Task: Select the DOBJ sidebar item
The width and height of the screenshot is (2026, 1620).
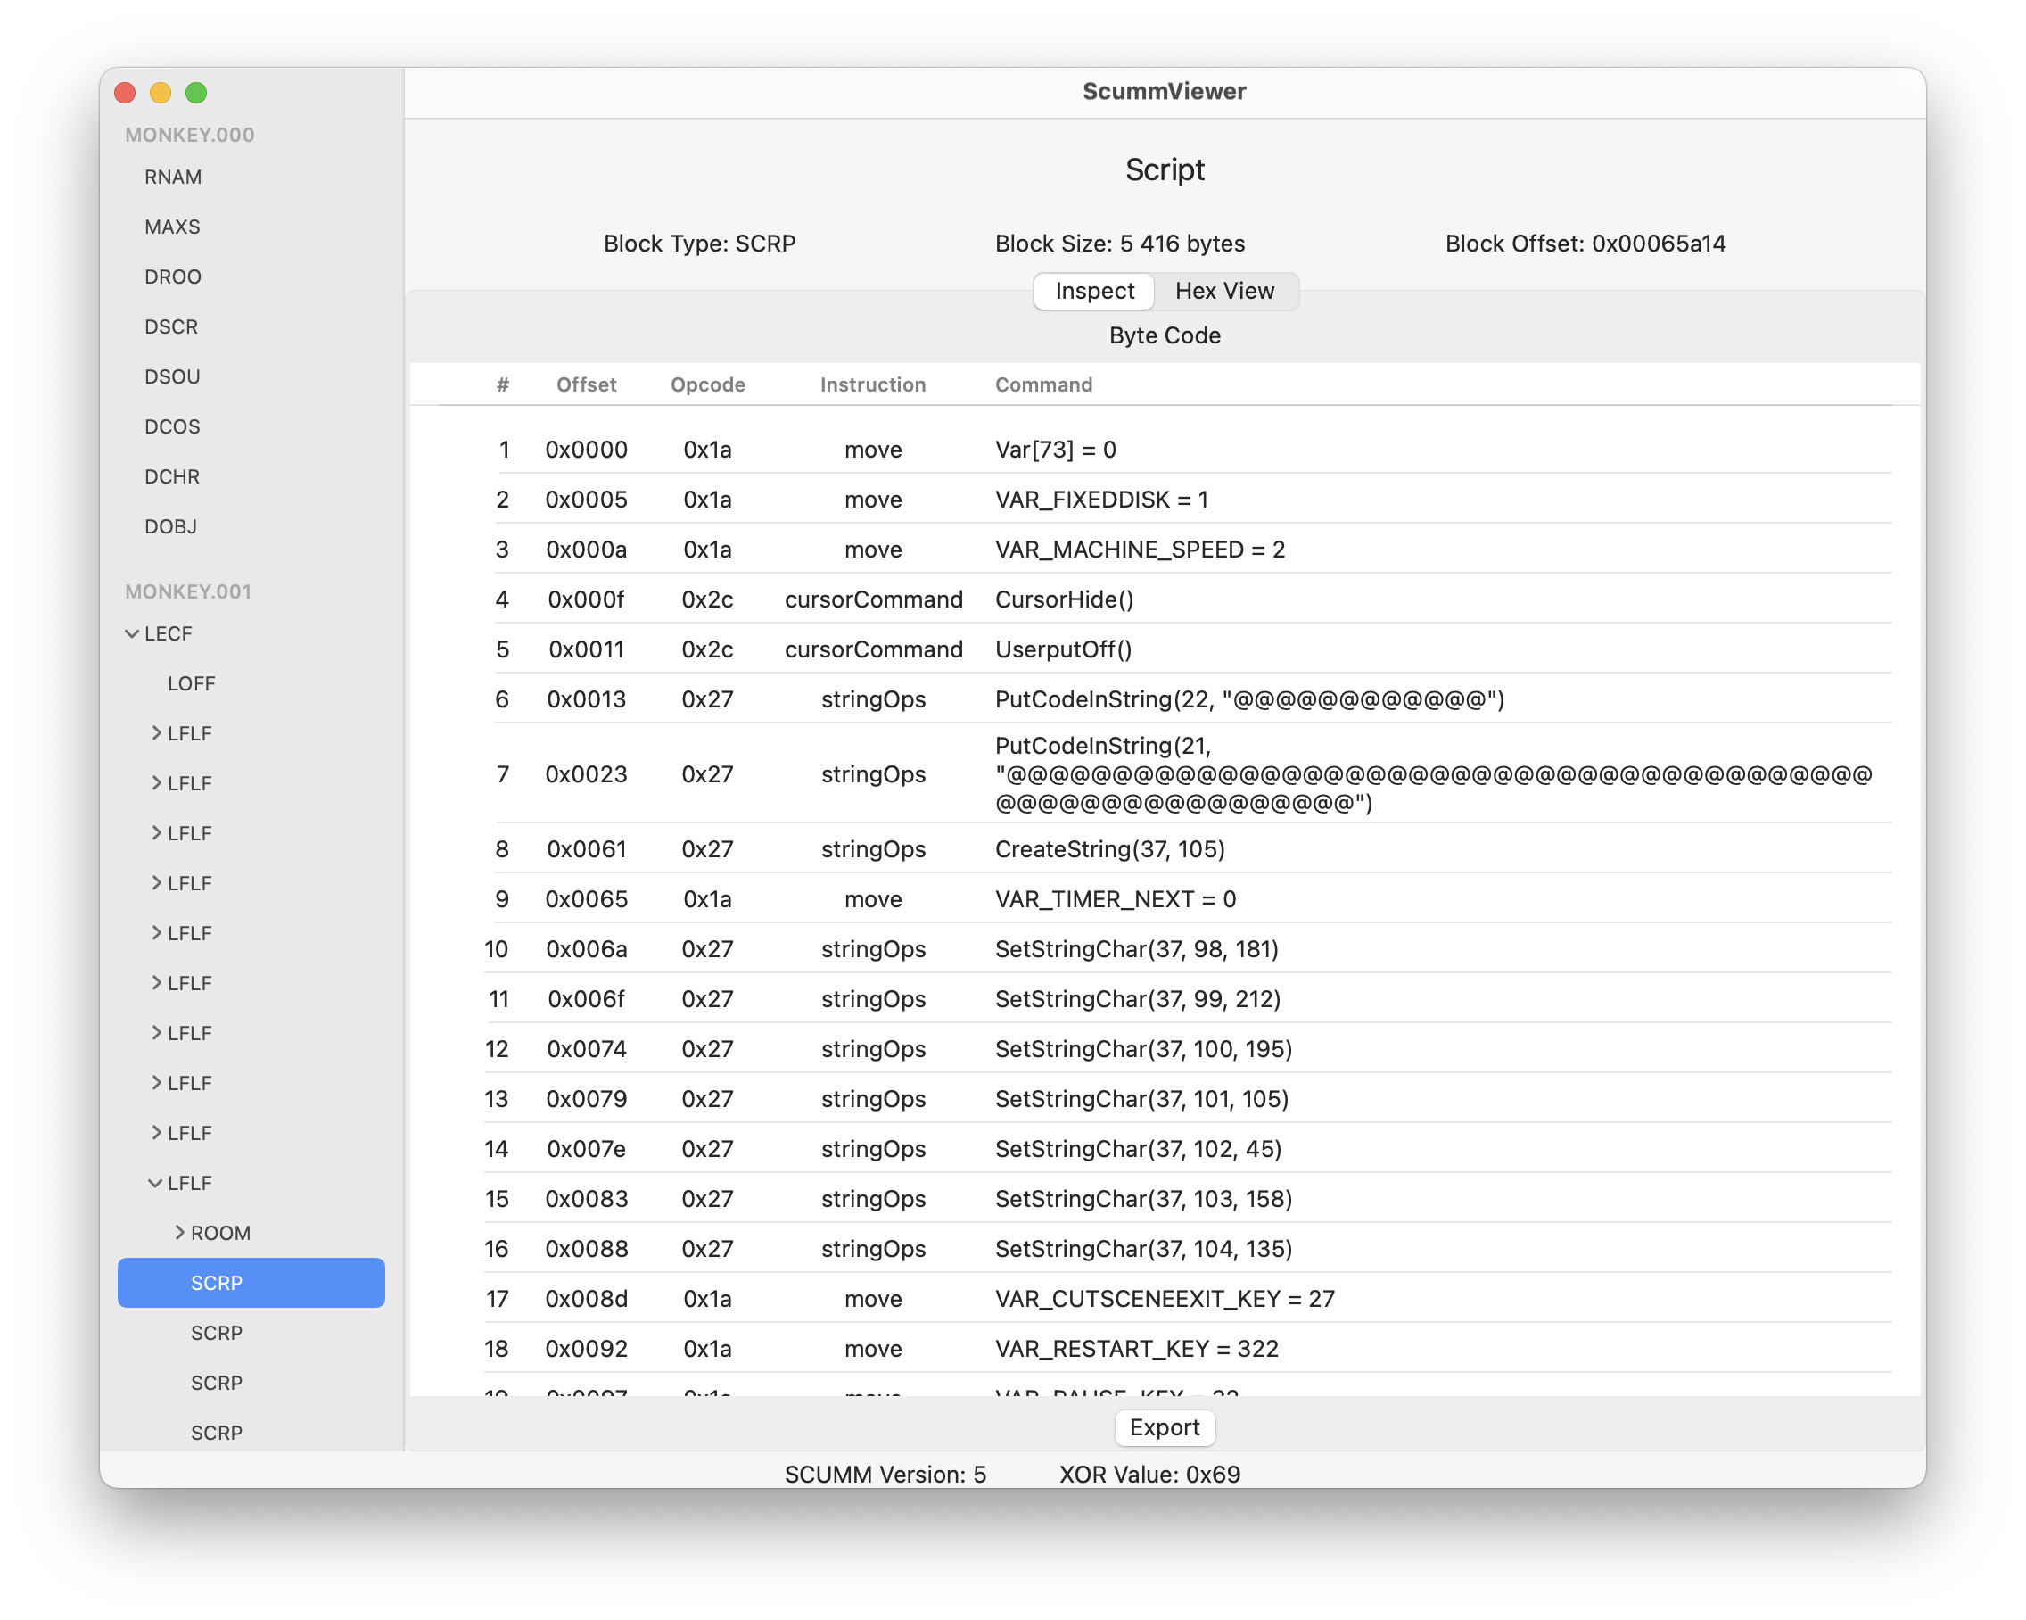Action: [171, 526]
